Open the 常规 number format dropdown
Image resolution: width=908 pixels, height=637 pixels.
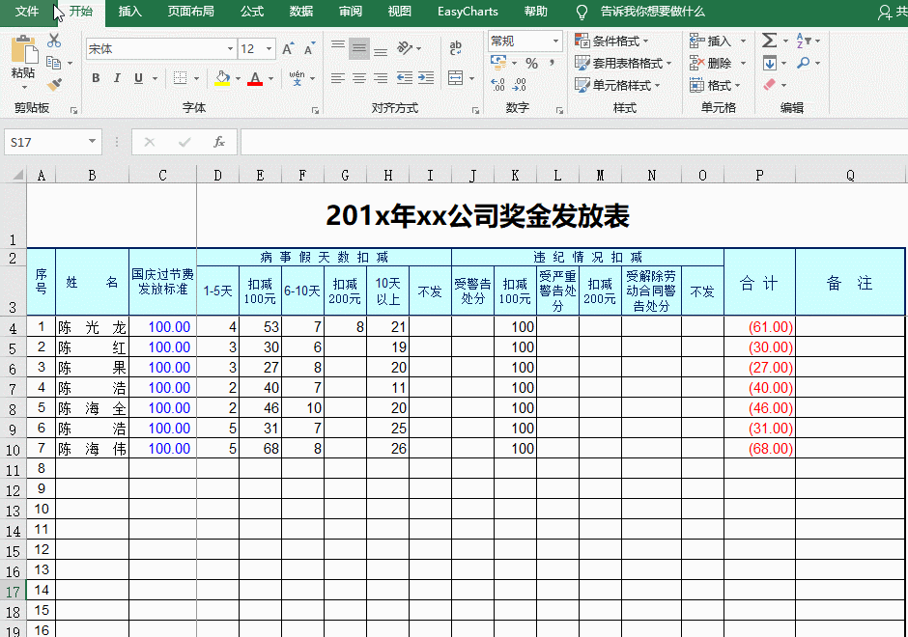pos(555,41)
